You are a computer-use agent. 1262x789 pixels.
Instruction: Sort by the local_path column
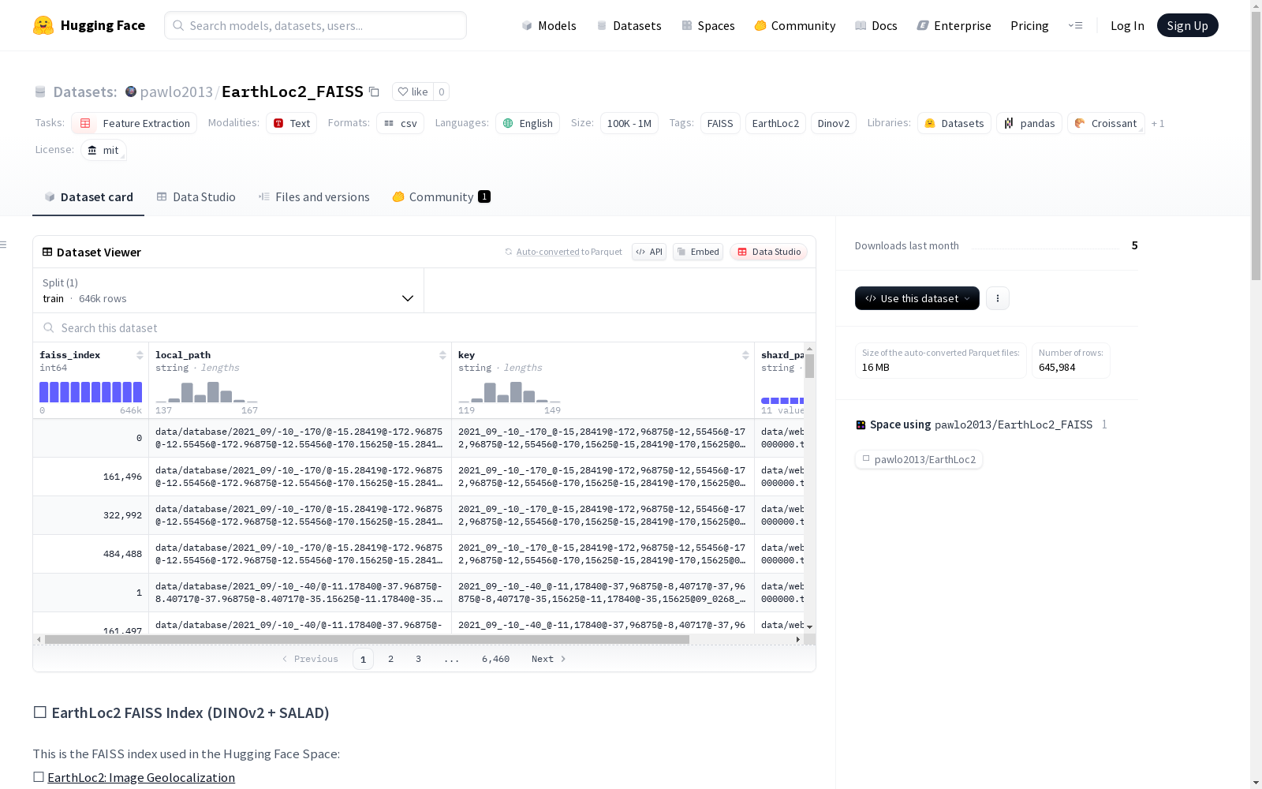tap(442, 355)
